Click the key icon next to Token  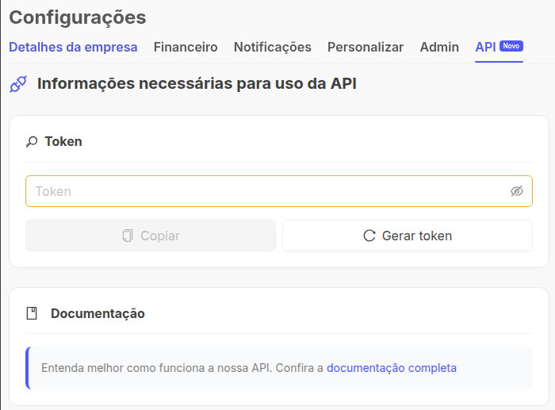[32, 142]
